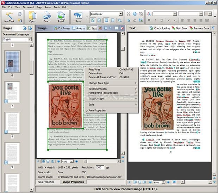Open Edit Image tool

pos(62,28)
